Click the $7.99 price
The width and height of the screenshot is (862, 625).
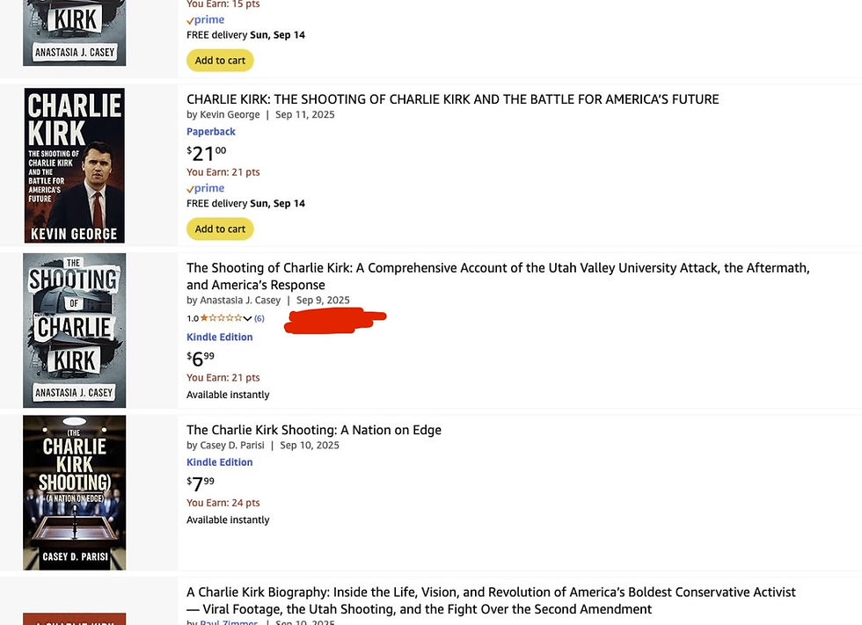(x=201, y=483)
